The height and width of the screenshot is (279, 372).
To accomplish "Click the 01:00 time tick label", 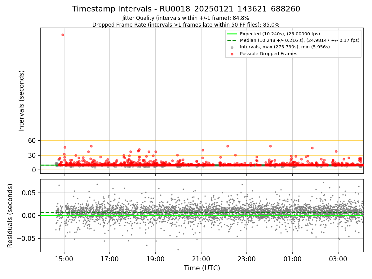I will [292, 259].
